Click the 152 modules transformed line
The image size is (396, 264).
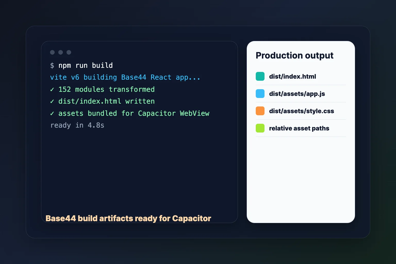pyautogui.click(x=102, y=89)
